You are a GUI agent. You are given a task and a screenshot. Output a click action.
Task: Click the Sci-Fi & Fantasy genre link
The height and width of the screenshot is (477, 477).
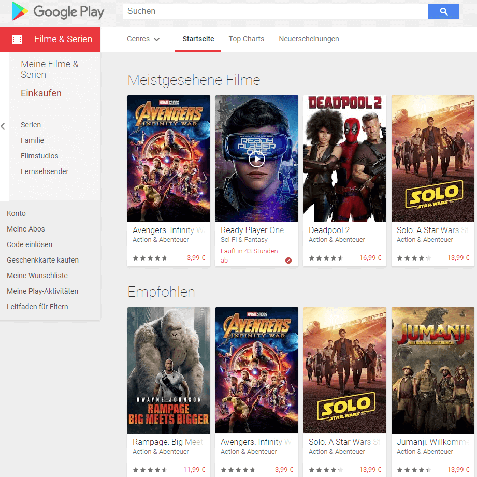click(x=244, y=240)
